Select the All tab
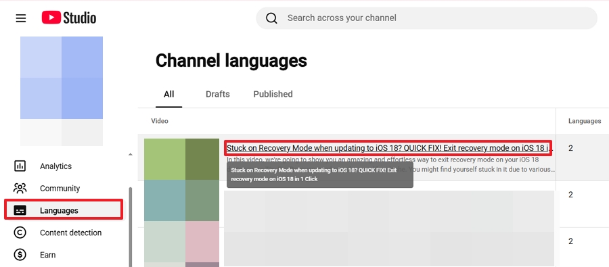 tap(169, 95)
